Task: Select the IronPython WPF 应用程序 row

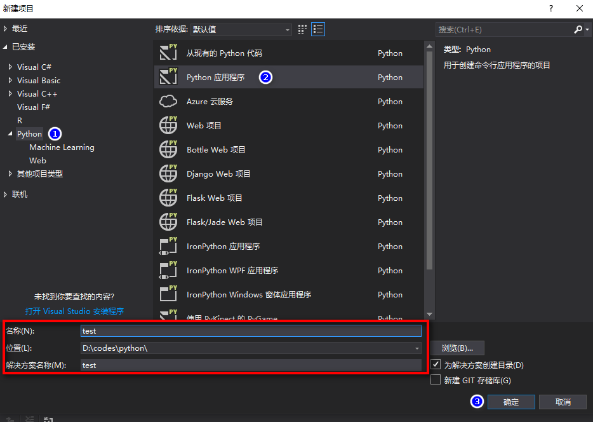Action: [x=288, y=271]
